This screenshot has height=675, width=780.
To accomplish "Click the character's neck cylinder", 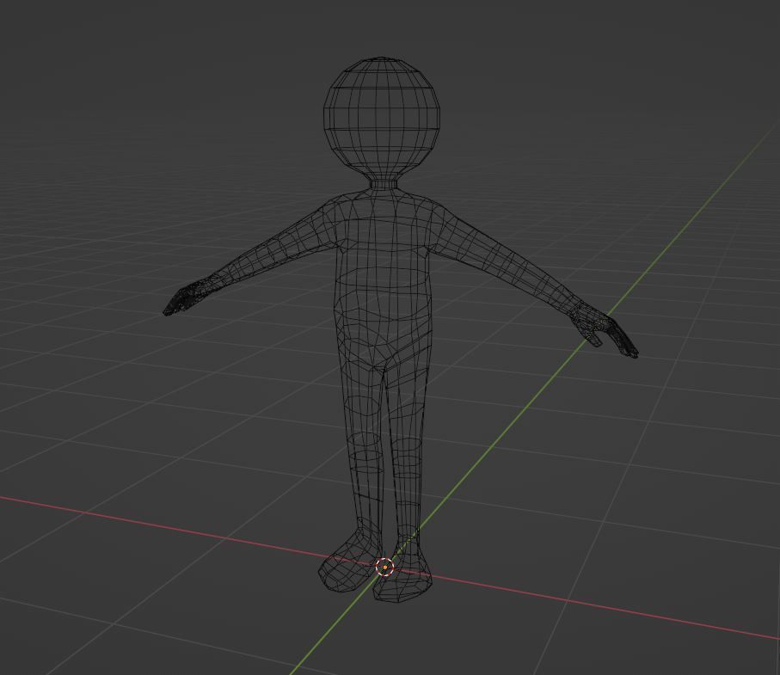I will [384, 185].
